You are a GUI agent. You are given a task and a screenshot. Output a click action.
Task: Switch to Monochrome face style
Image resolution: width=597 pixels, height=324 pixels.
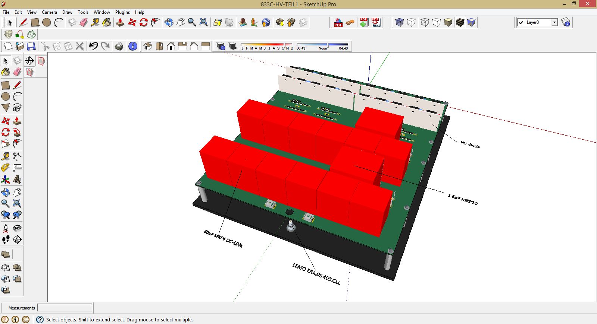[471, 22]
